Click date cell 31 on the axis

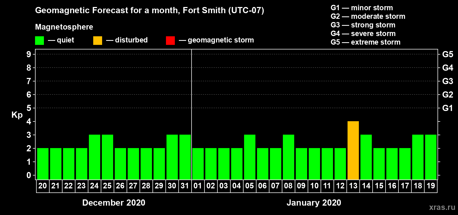(185, 186)
